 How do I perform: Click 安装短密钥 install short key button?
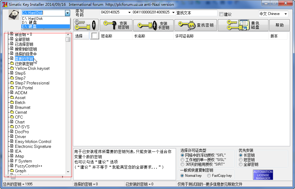(116, 25)
